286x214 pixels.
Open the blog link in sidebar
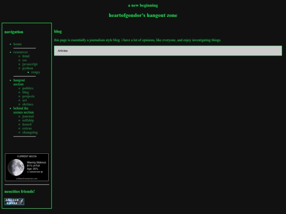click(25, 92)
